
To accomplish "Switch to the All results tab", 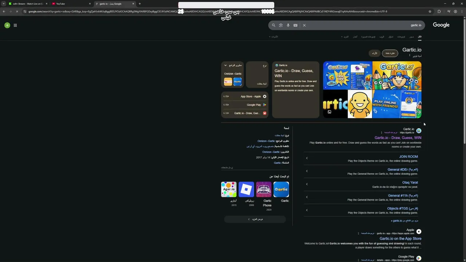I will point(419,37).
